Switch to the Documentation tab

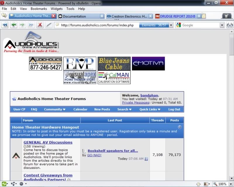click(81, 16)
